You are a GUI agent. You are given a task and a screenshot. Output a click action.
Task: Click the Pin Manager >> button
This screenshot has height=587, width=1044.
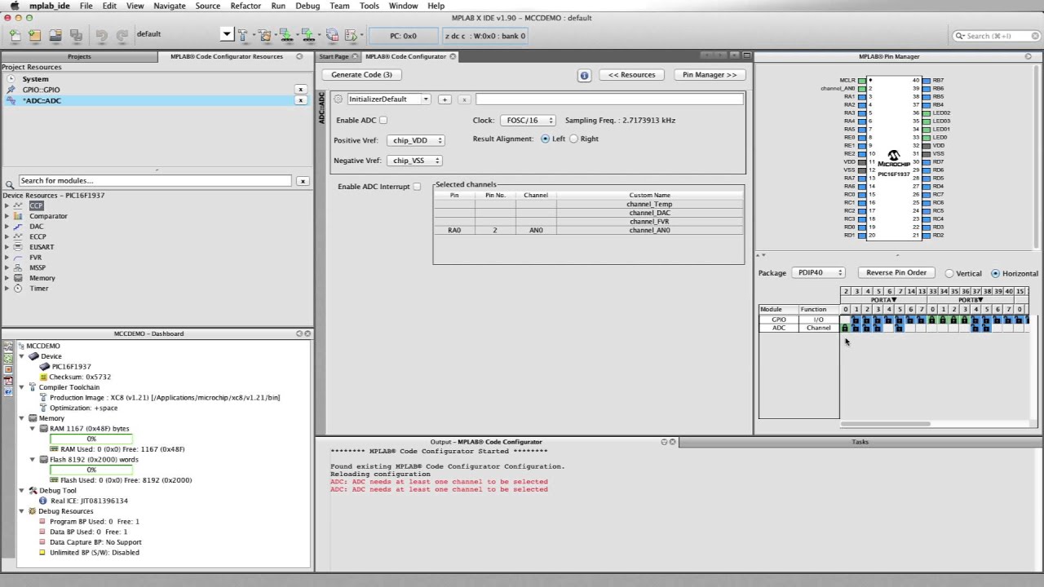click(x=710, y=75)
